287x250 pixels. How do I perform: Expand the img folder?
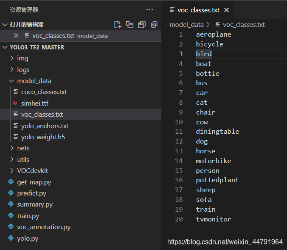click(x=12, y=58)
